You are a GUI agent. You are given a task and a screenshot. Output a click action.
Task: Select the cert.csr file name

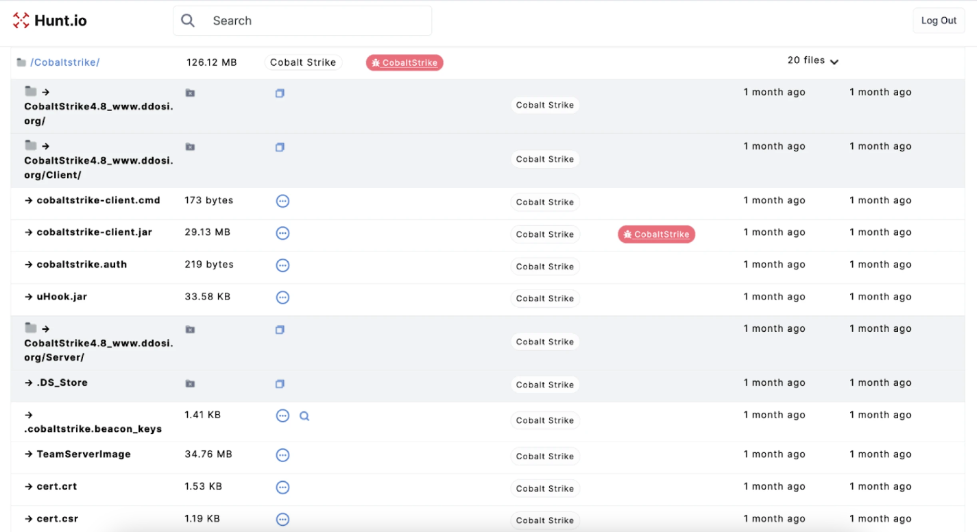pos(57,518)
